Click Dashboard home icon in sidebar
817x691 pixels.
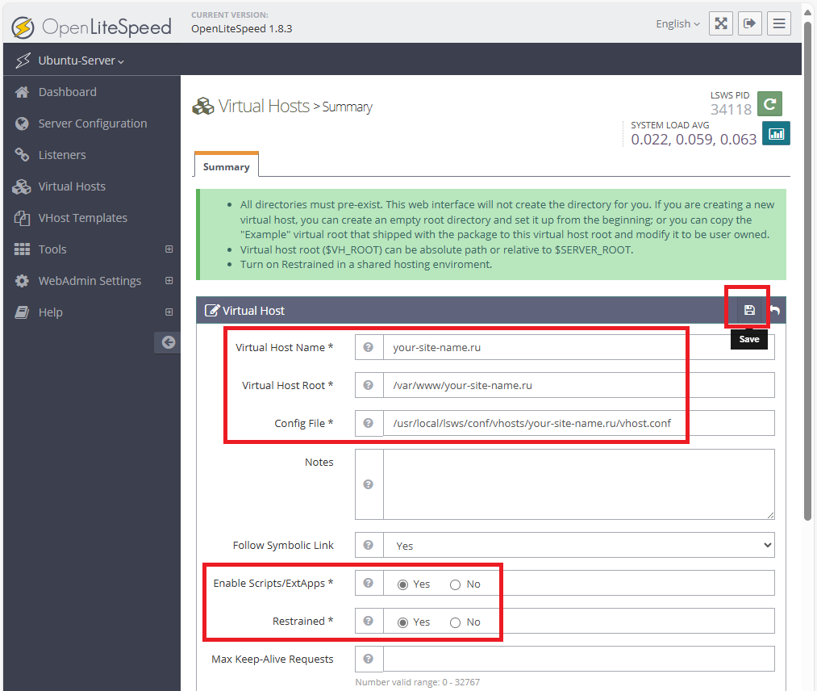click(22, 92)
